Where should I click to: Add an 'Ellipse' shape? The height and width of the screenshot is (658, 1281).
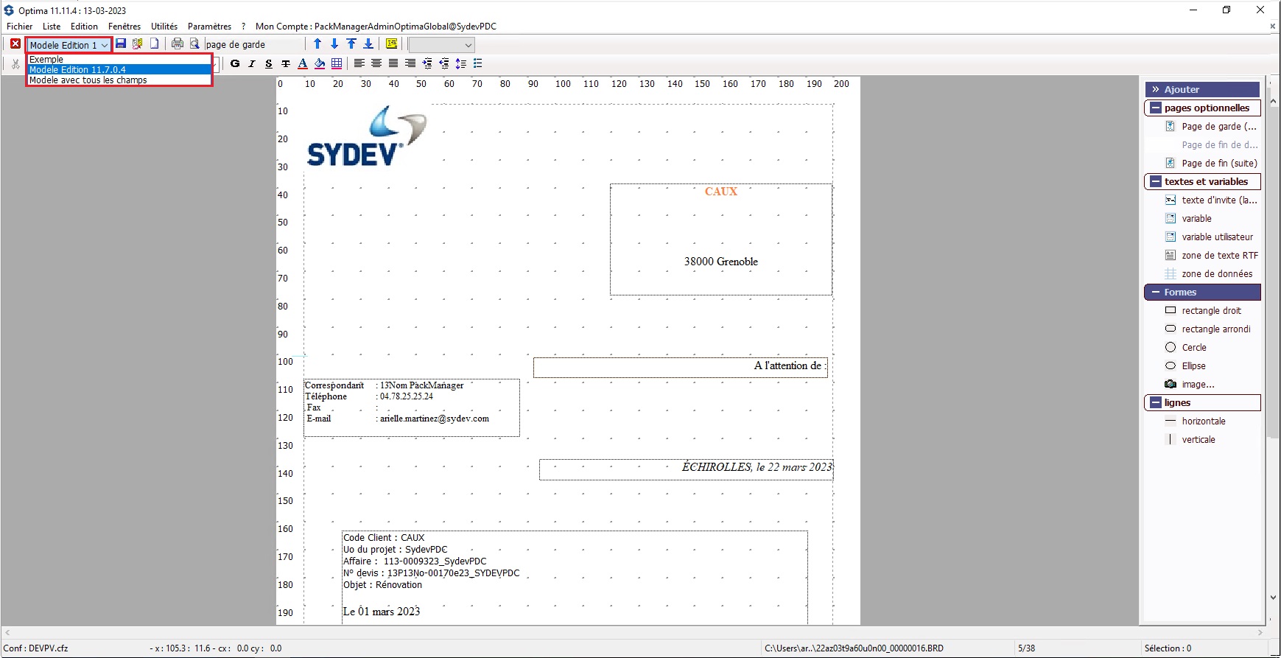[1185, 365]
